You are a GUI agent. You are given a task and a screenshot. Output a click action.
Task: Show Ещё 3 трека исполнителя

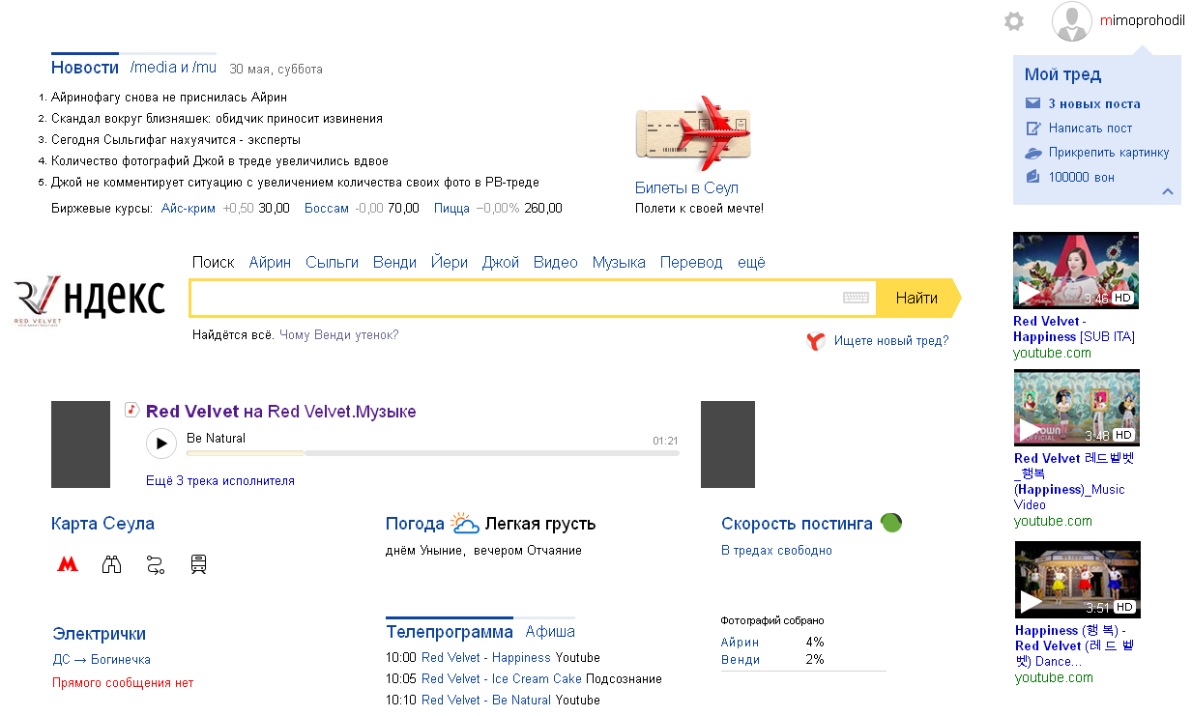pyautogui.click(x=220, y=480)
